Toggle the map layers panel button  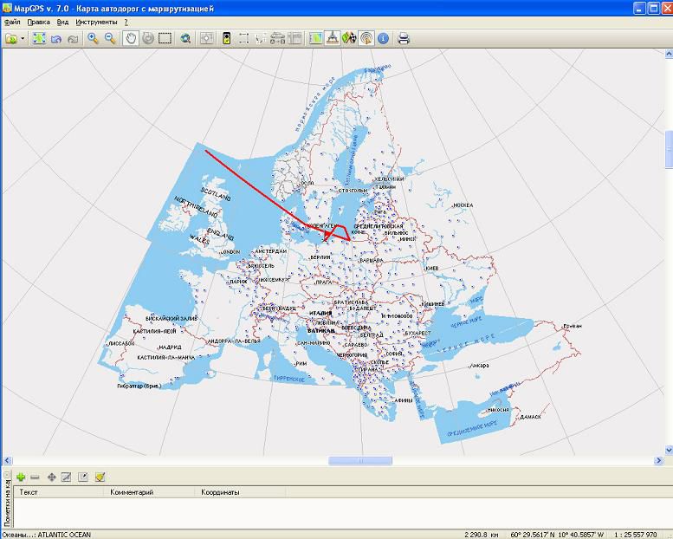315,38
